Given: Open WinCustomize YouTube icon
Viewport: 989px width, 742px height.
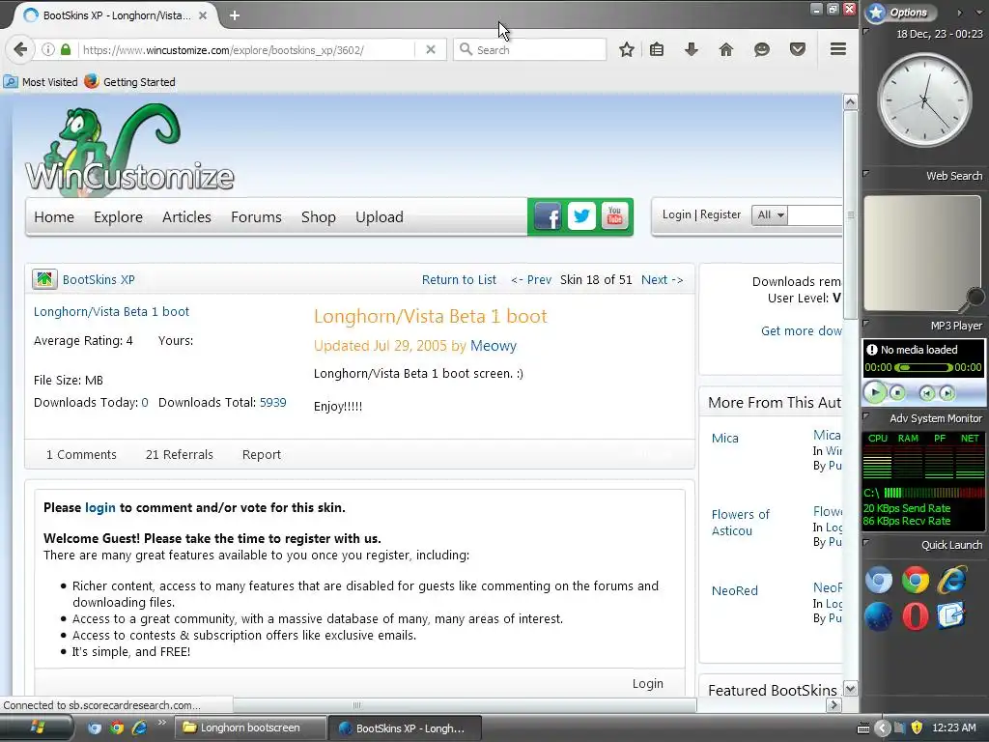Looking at the screenshot, I should (615, 216).
